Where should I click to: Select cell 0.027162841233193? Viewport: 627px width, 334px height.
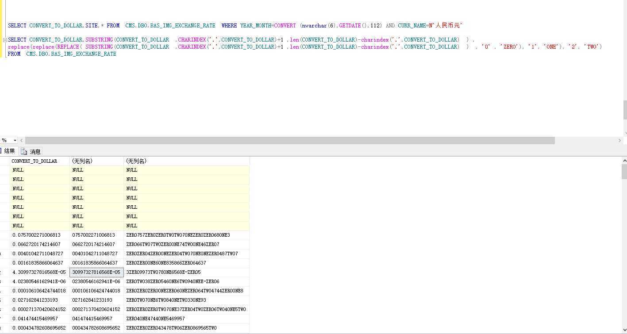coord(40,300)
